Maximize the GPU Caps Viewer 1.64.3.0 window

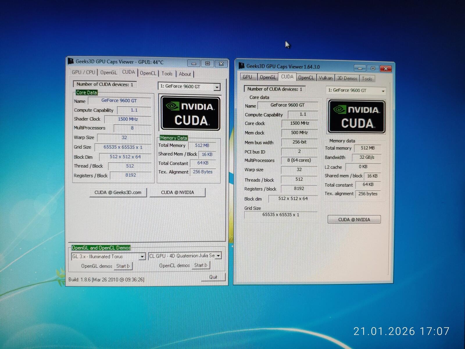(x=373, y=68)
